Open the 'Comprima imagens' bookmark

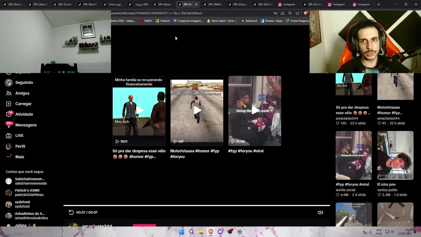(188, 21)
